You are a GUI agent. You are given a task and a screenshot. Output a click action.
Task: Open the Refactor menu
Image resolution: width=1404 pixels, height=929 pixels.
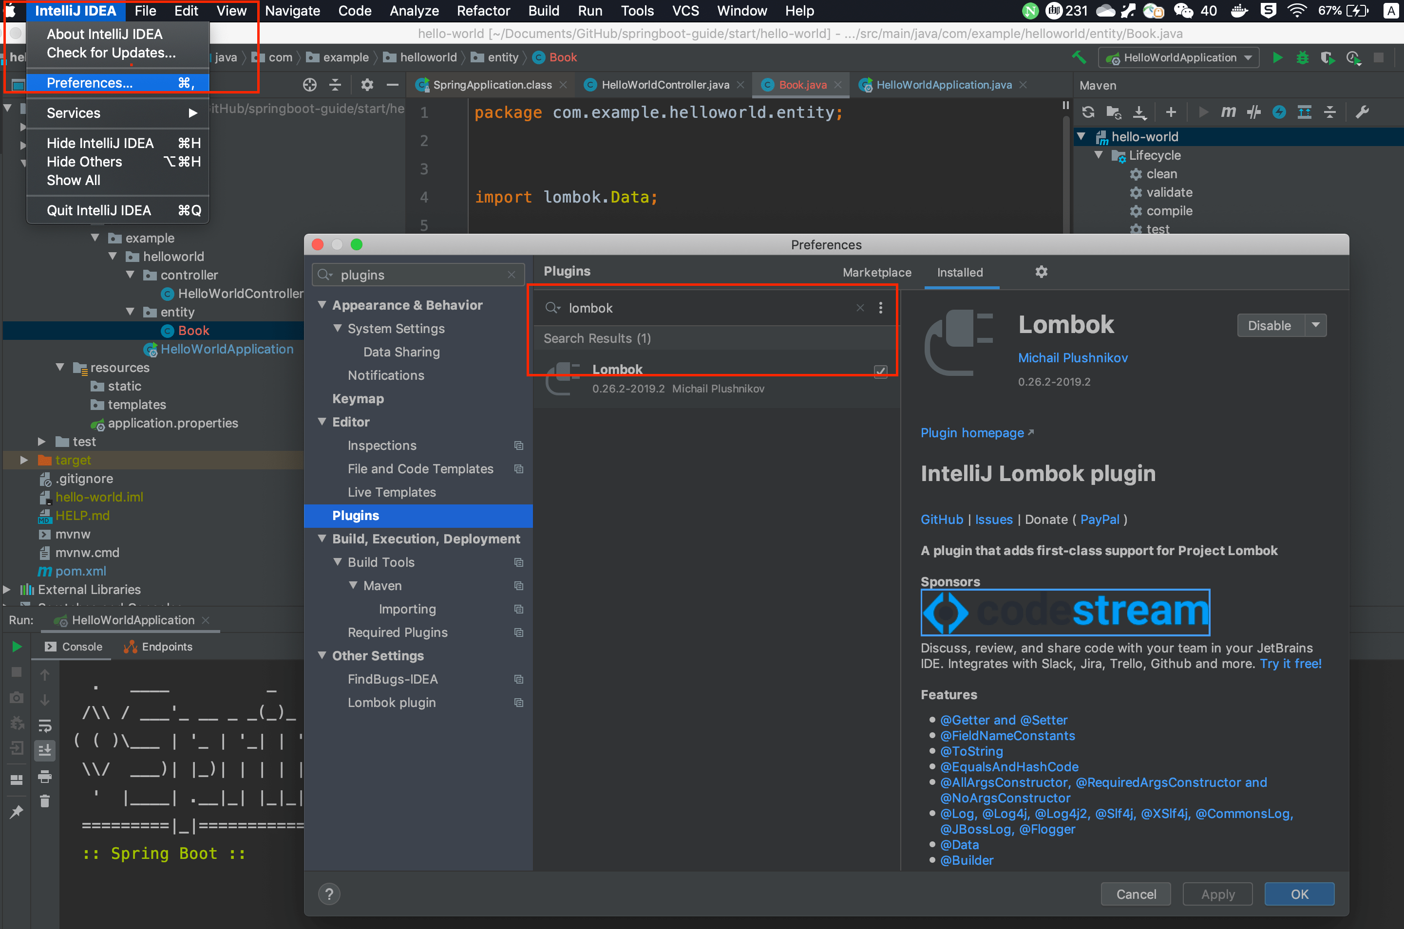coord(483,11)
